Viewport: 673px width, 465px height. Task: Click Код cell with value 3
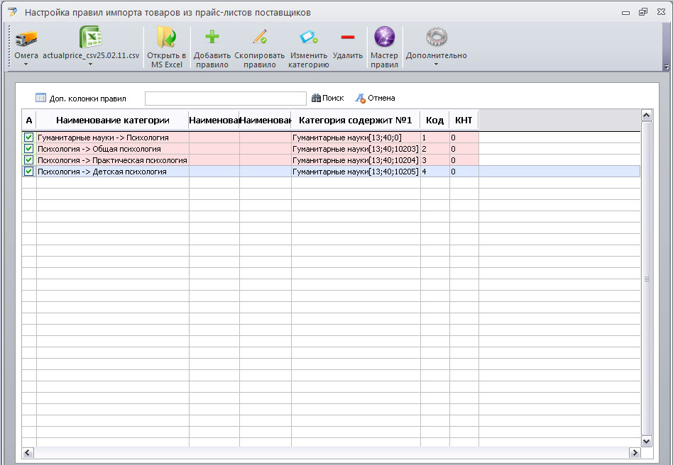(434, 160)
